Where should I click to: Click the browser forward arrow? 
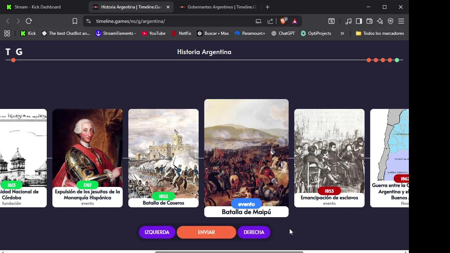18,21
